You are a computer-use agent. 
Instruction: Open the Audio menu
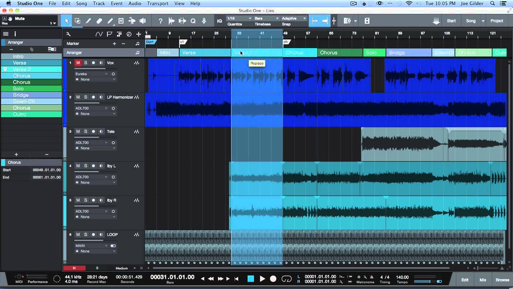[135, 3]
